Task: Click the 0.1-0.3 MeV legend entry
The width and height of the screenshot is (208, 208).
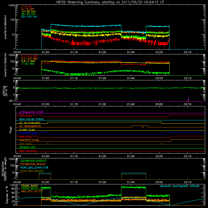Action: tap(30, 56)
